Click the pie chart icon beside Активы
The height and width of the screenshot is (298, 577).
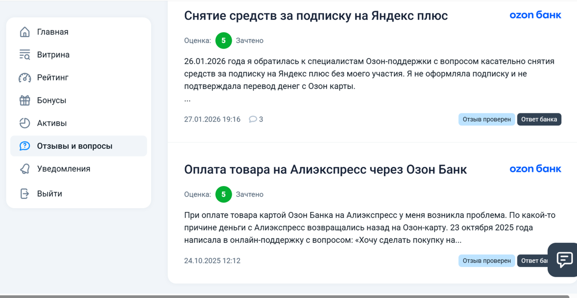coord(25,123)
